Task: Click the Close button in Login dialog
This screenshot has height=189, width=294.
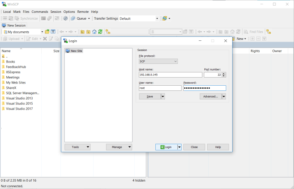Action: click(x=194, y=147)
